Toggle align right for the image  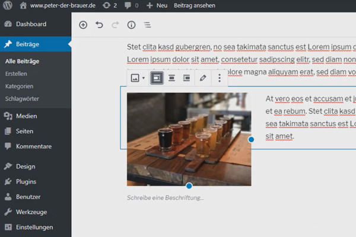[x=186, y=78]
